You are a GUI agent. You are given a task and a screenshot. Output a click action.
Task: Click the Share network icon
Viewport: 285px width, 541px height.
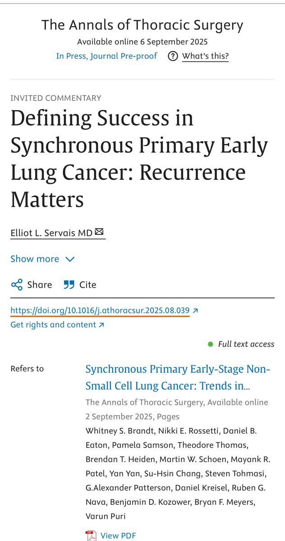pyautogui.click(x=17, y=285)
